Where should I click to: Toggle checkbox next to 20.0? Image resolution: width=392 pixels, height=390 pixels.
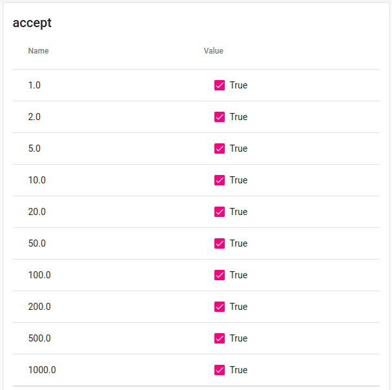[x=220, y=212]
